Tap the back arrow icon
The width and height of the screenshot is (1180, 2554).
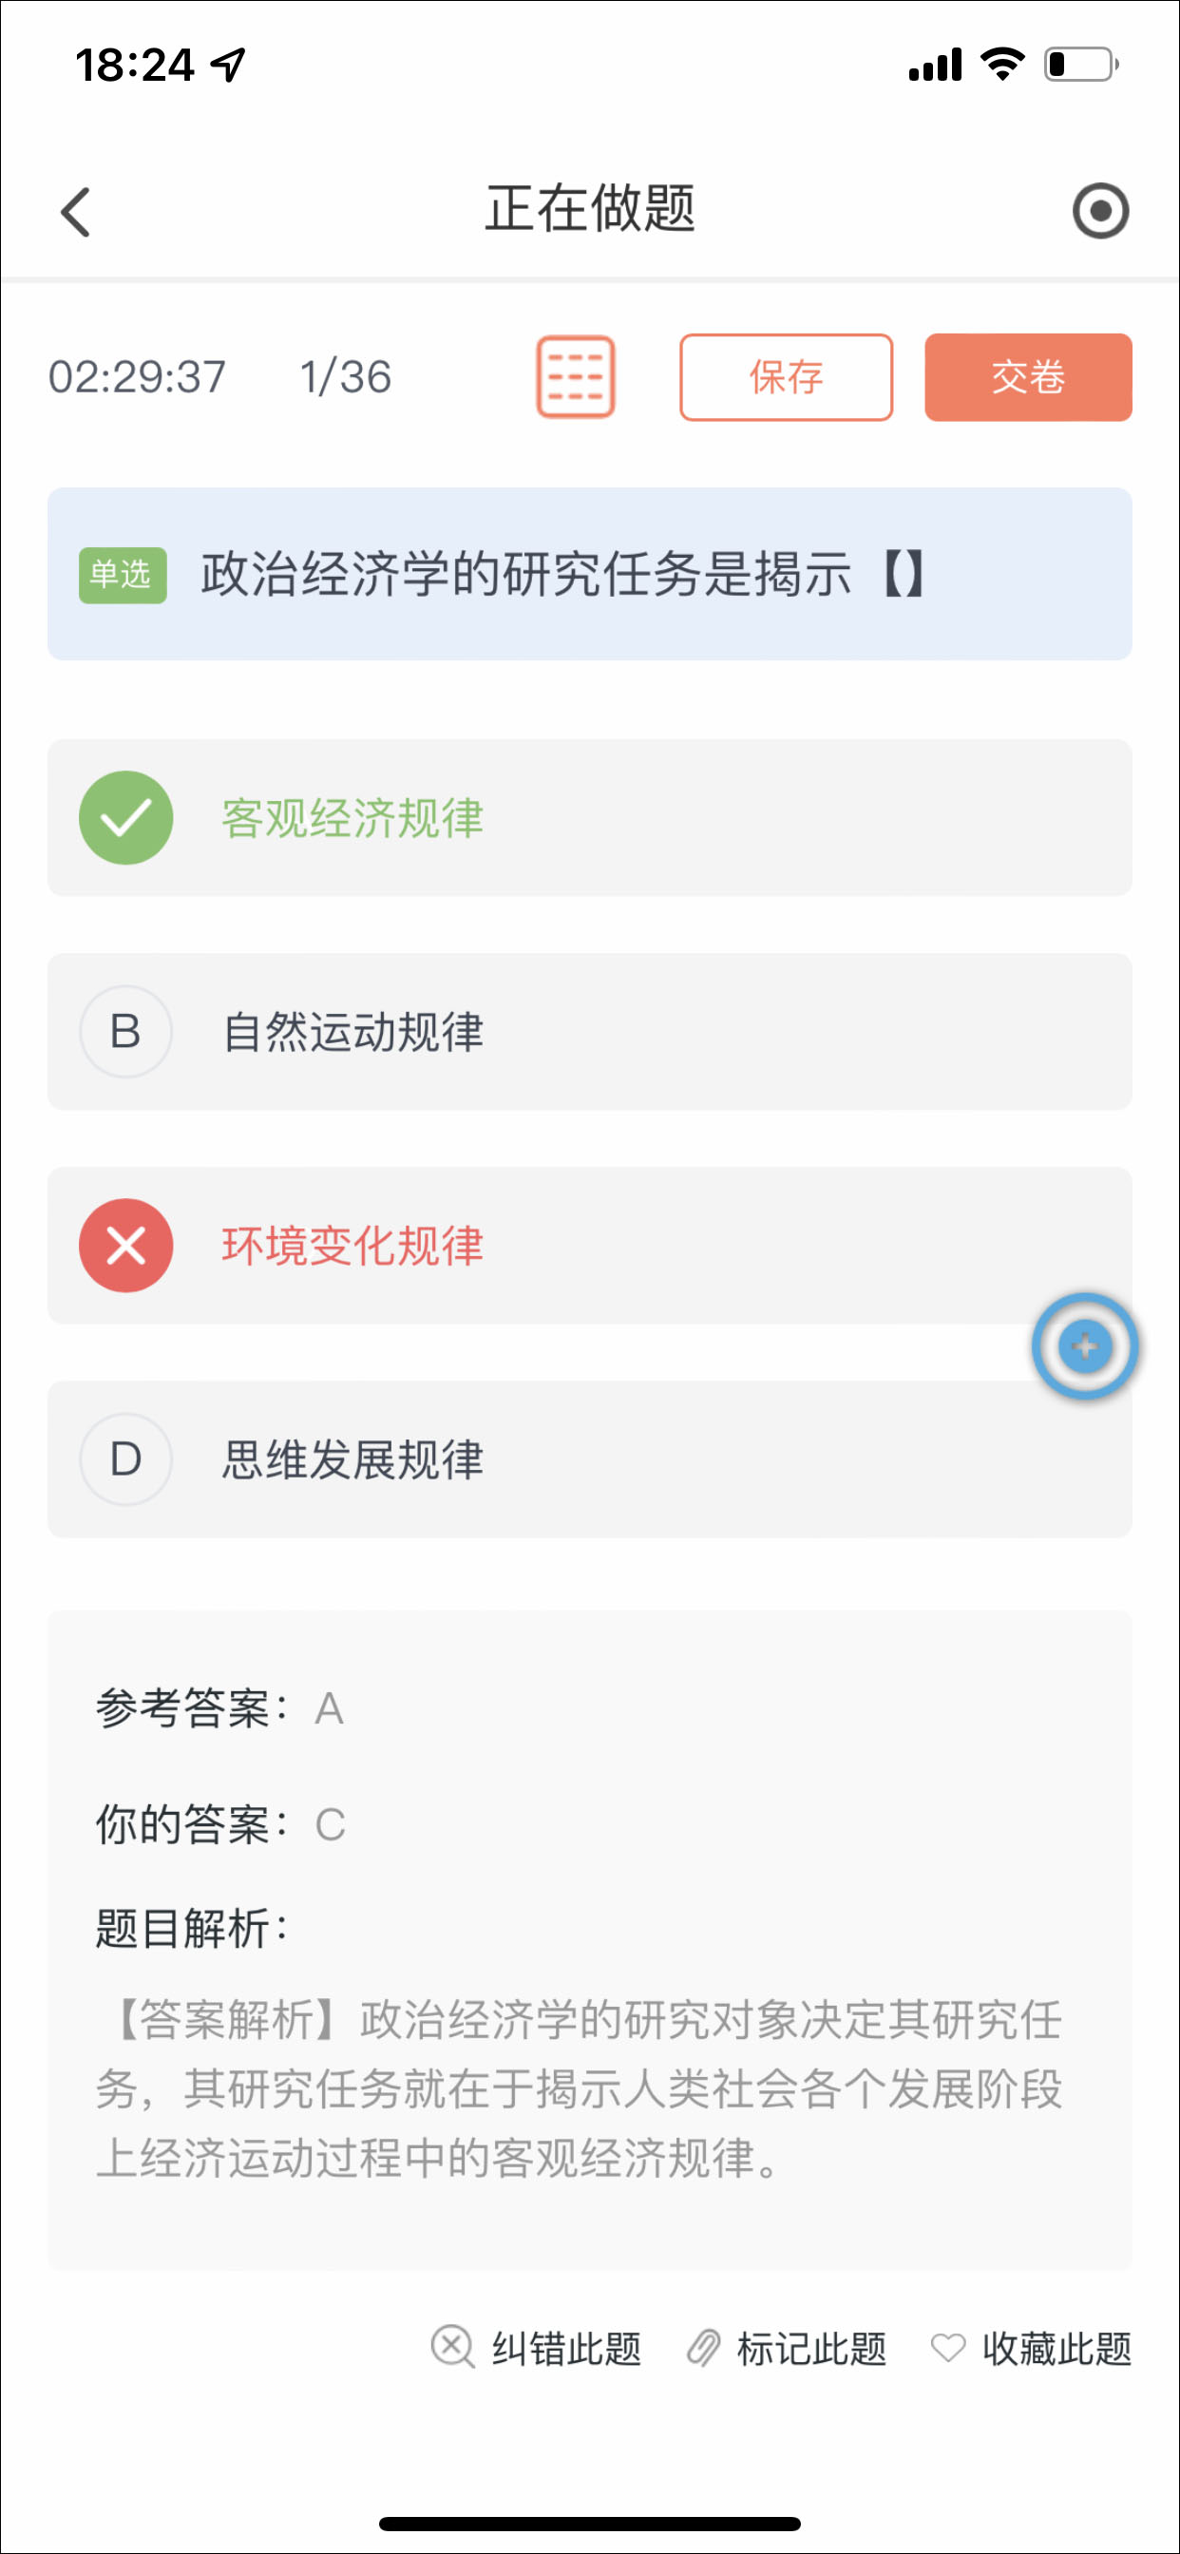(75, 211)
